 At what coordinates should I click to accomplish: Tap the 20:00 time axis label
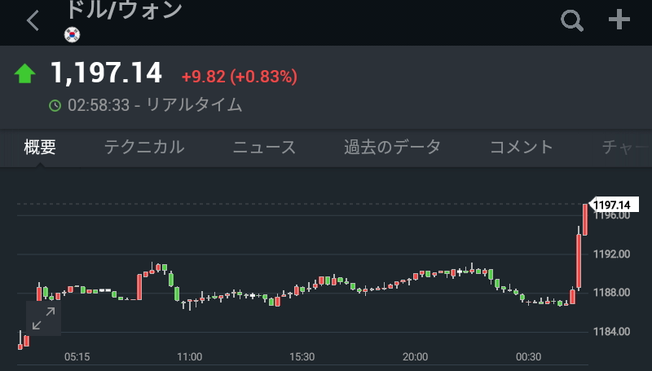pos(415,357)
